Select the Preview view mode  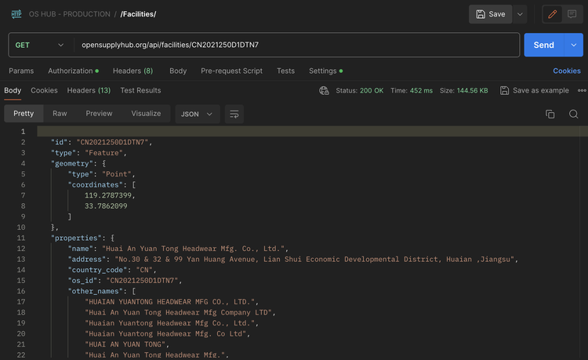[x=99, y=114]
